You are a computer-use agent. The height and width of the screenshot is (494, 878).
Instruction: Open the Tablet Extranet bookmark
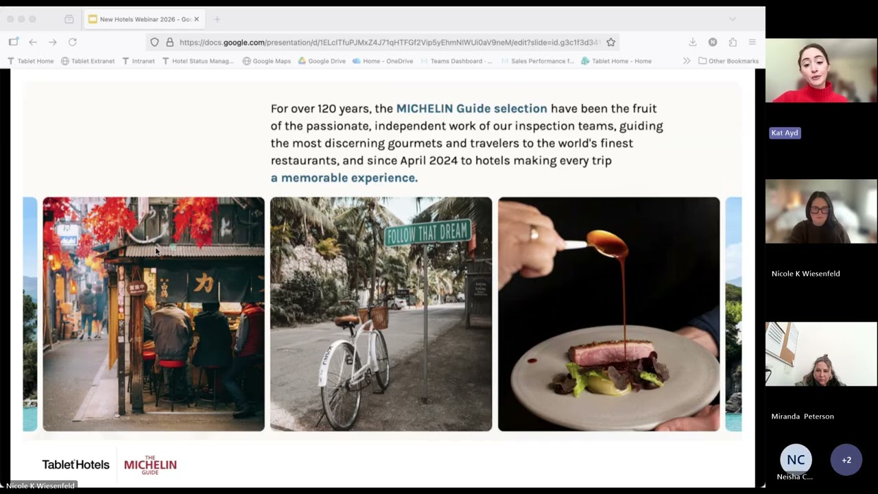pyautogui.click(x=88, y=61)
